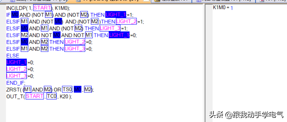Click the ZRST instruction name

12,90
